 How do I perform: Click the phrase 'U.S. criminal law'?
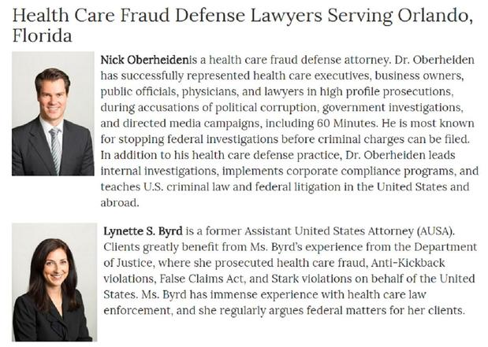pos(186,187)
